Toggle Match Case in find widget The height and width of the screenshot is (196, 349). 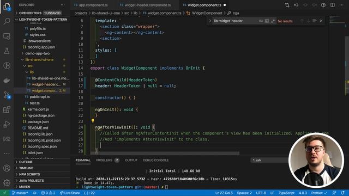click(261, 21)
